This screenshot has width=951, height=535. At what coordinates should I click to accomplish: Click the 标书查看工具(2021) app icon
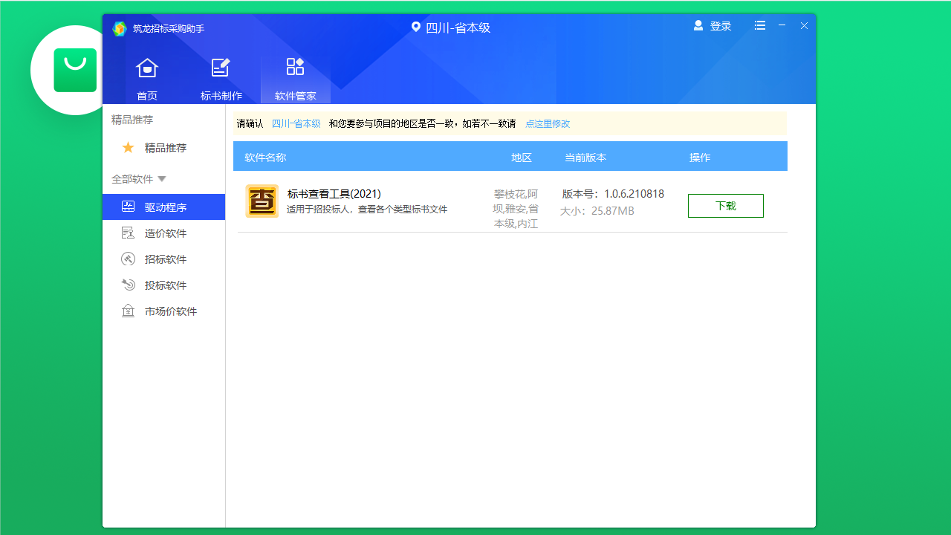click(x=262, y=201)
